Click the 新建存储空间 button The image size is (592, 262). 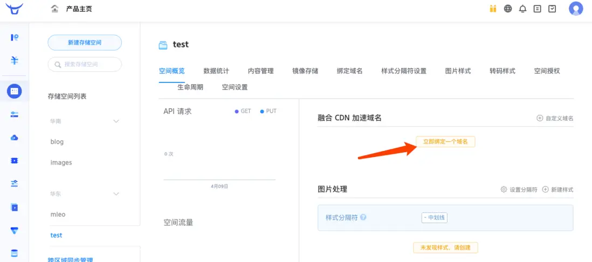[x=85, y=43]
